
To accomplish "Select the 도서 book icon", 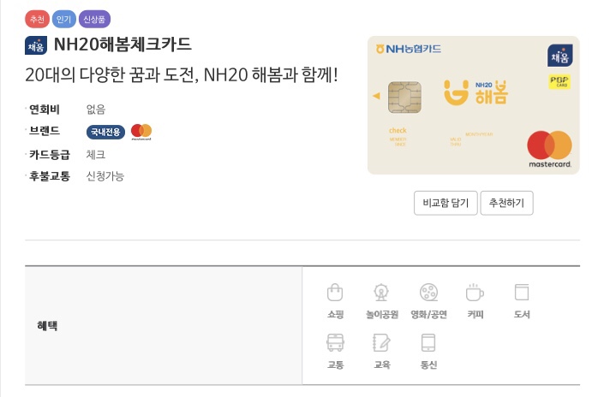I will tap(522, 293).
